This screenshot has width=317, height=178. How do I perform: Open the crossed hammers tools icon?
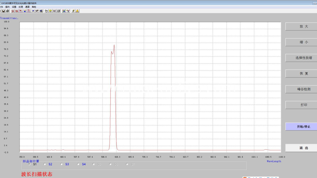coord(37,11)
